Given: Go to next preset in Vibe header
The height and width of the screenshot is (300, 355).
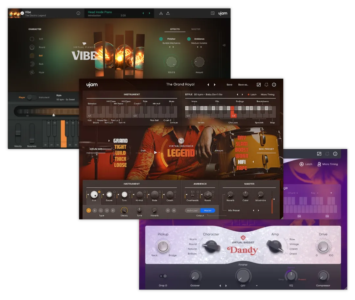Looking at the screenshot, I should click(150, 13).
